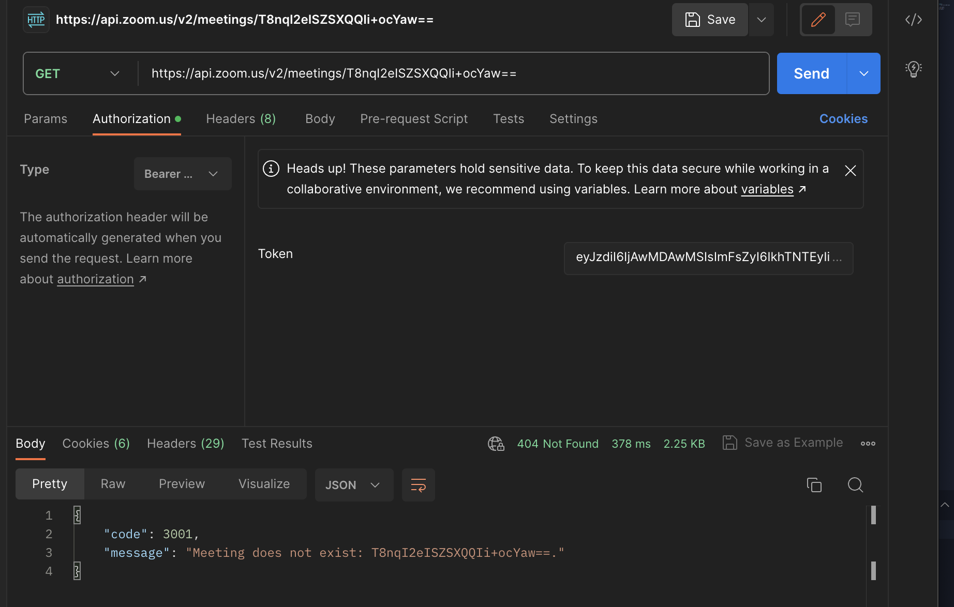
Task: Click the request title URL at top
Action: (x=245, y=20)
